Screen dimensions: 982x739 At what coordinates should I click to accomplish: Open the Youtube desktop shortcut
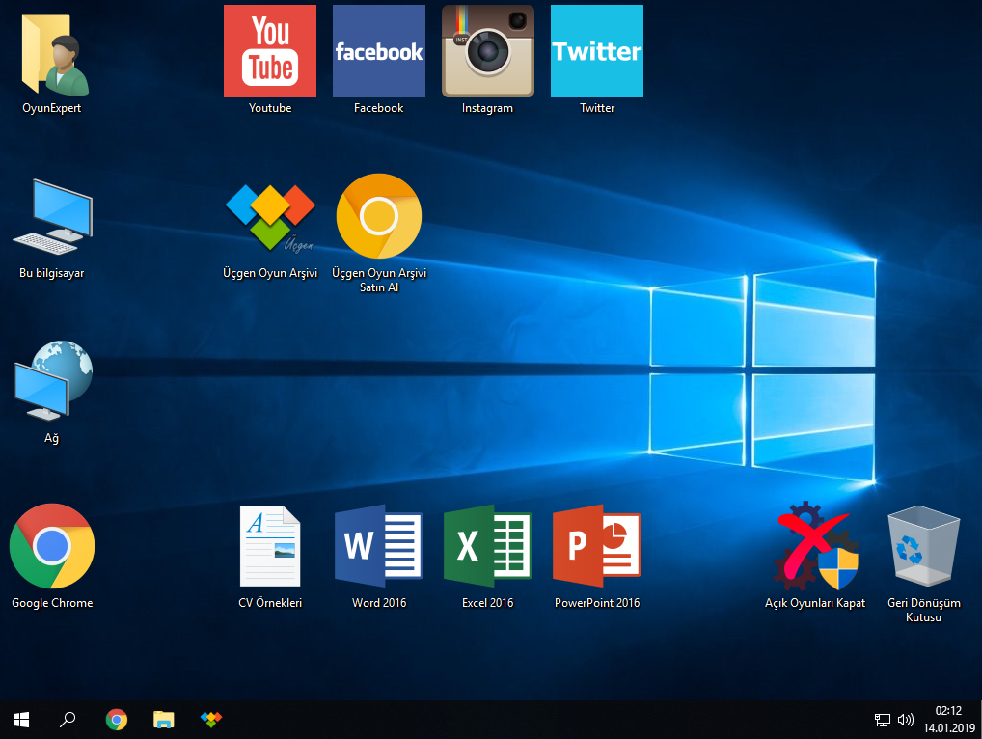coord(270,51)
